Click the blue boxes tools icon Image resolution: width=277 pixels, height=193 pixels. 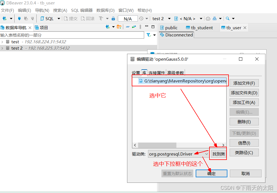tap(214, 18)
